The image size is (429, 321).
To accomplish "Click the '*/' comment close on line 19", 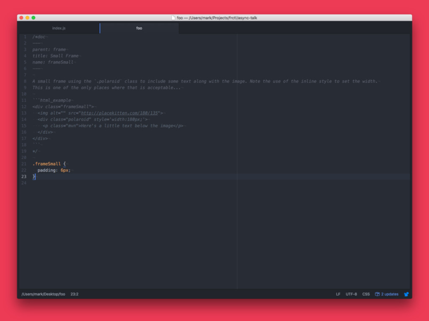I will pyautogui.click(x=35, y=151).
